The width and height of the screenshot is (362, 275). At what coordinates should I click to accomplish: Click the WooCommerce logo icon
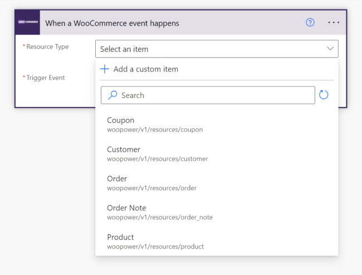(28, 23)
